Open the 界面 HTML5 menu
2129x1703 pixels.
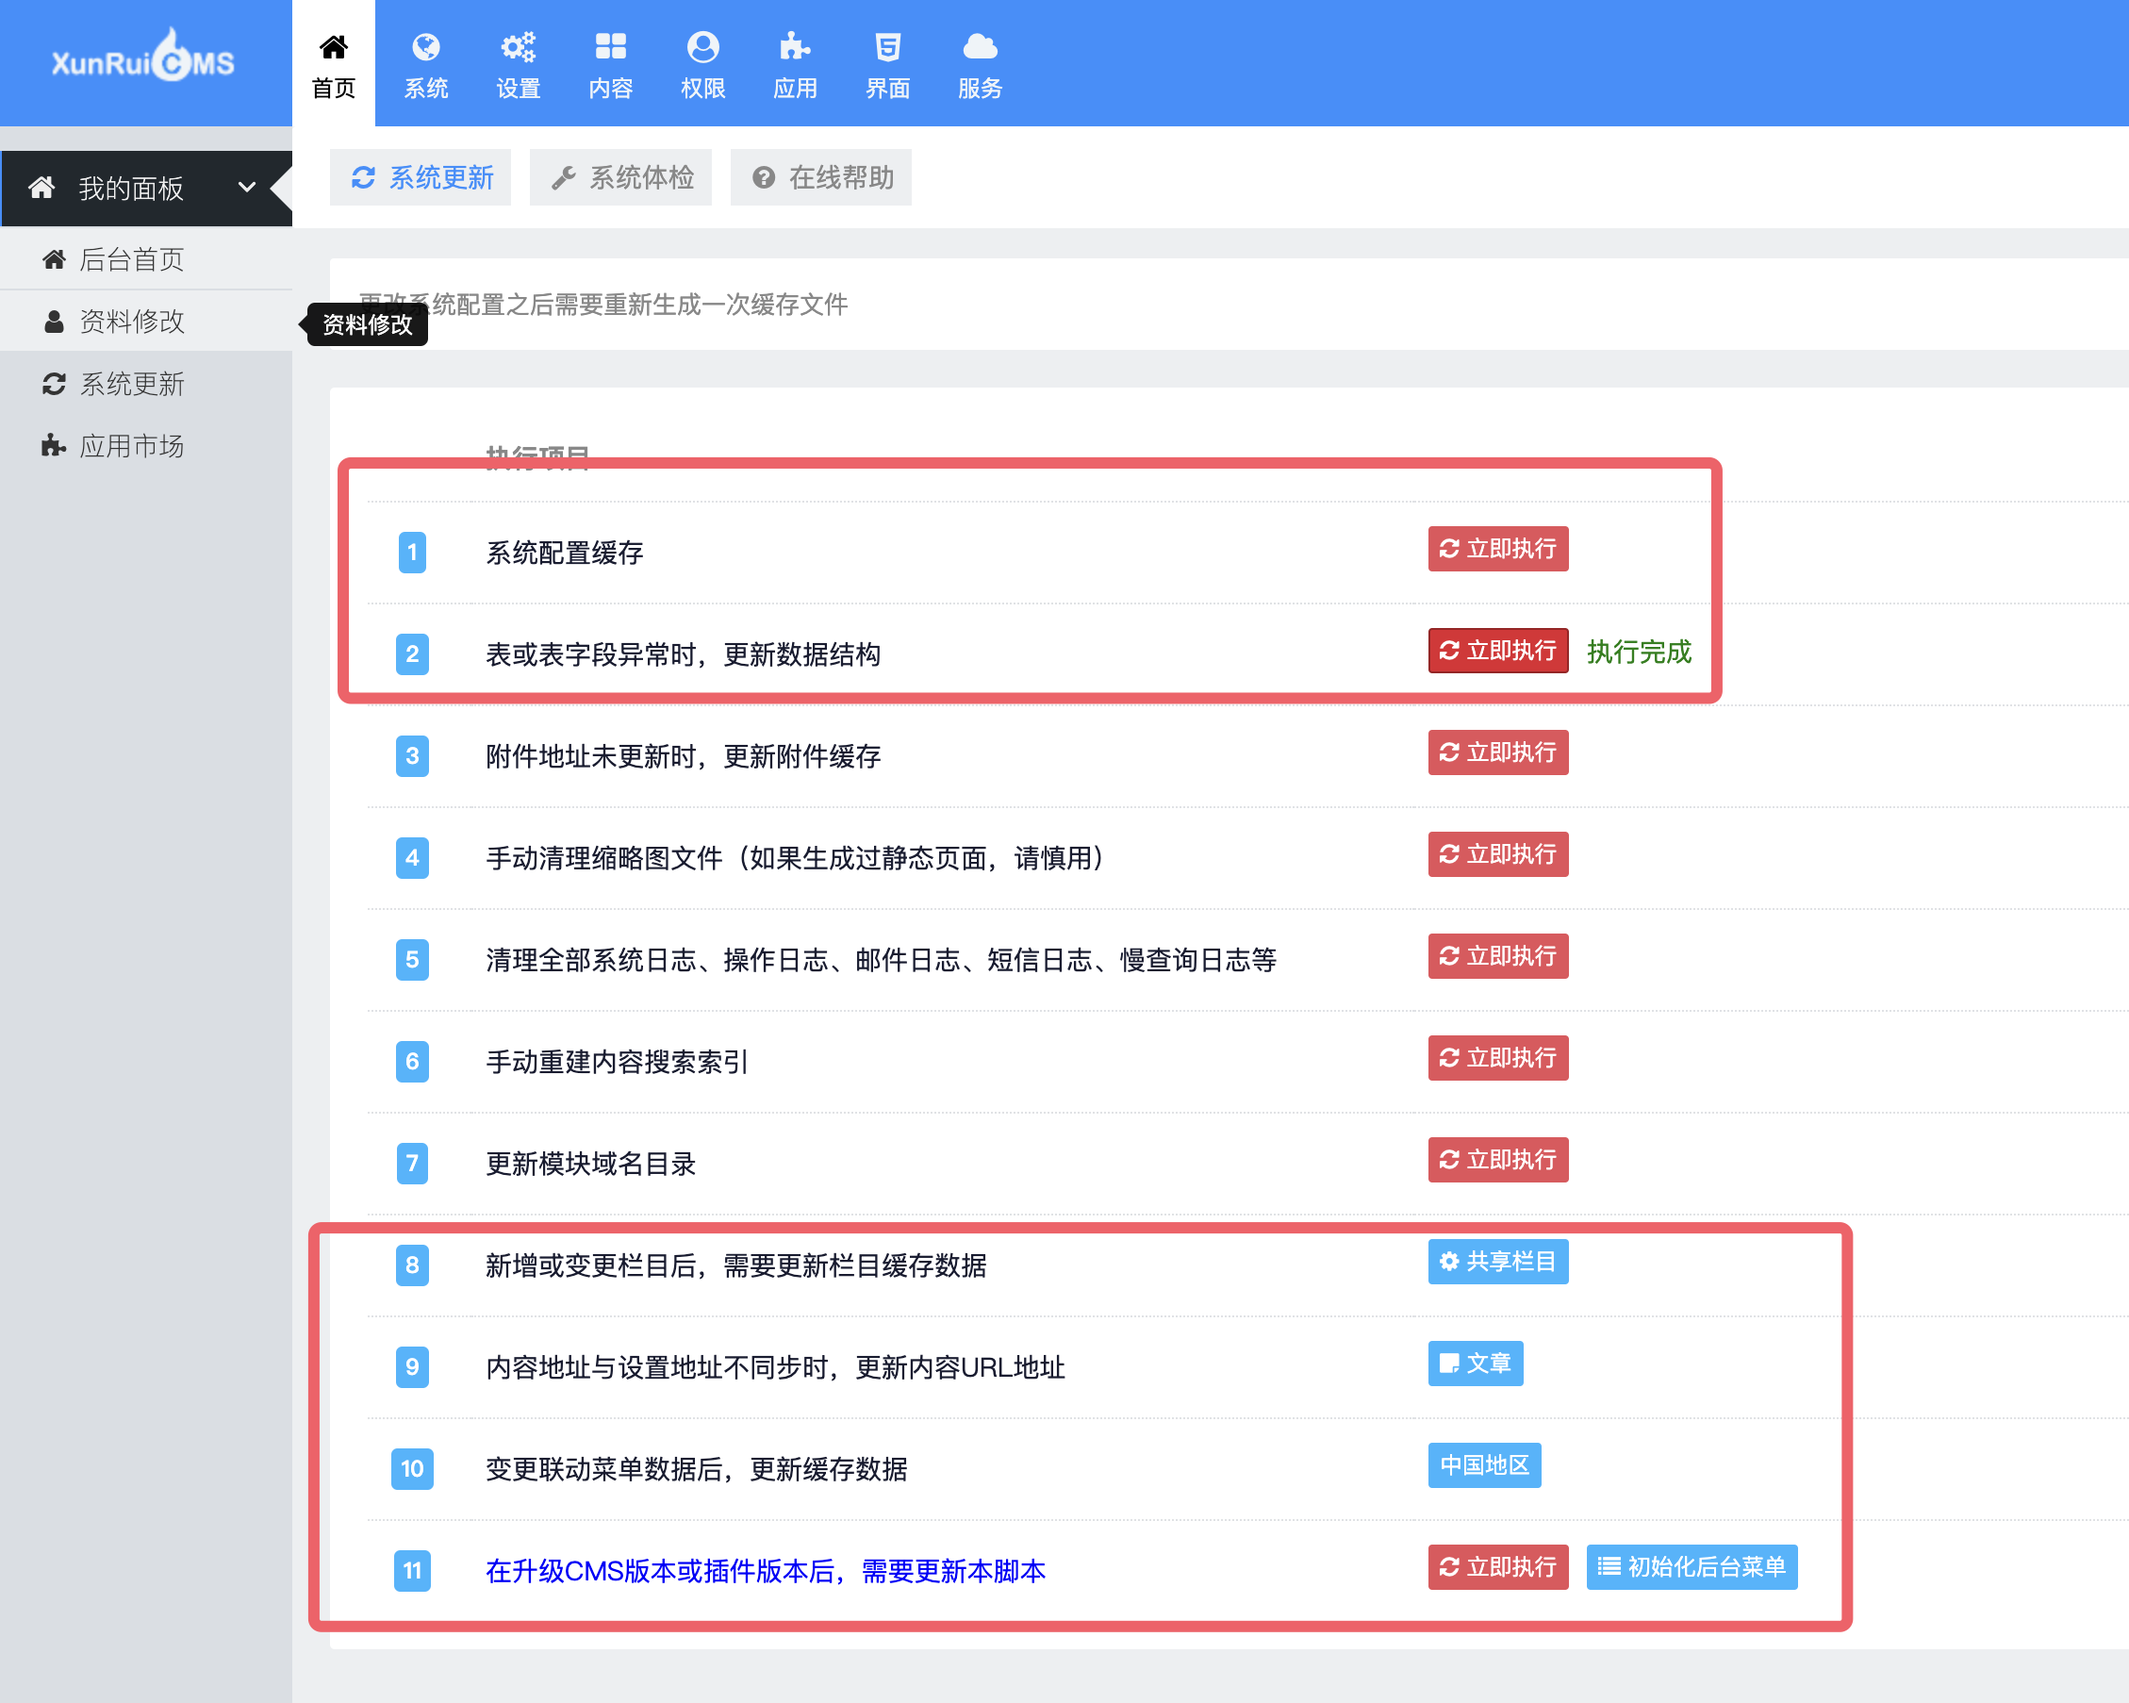coord(888,65)
